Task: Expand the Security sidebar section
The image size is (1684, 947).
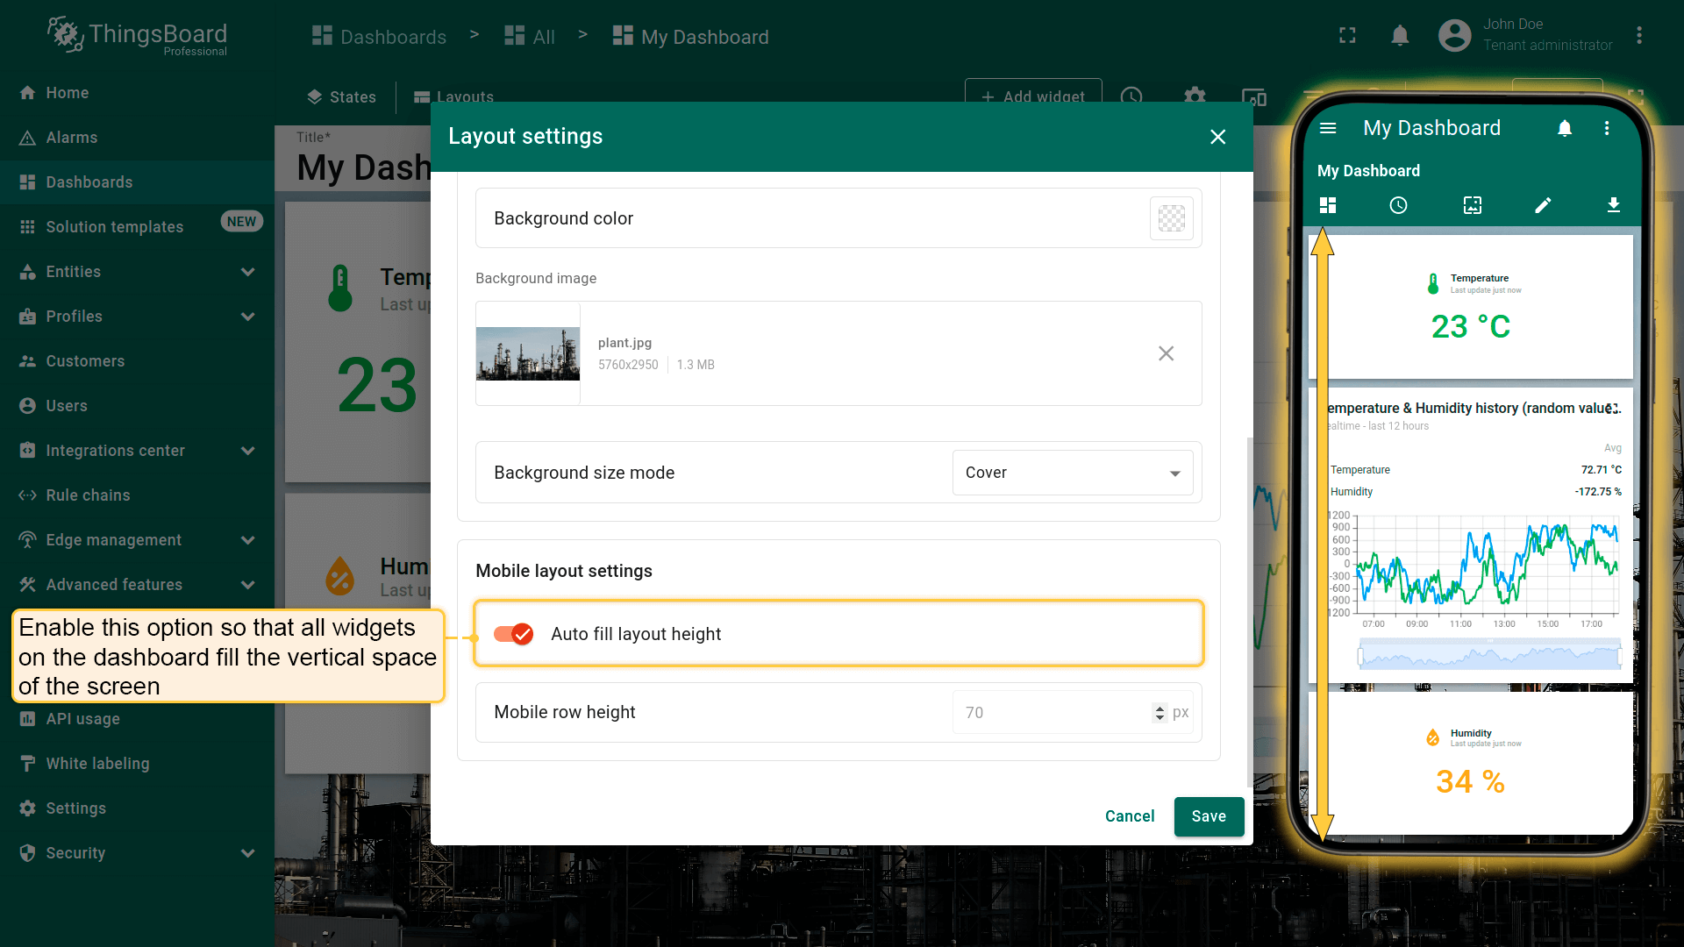Action: pos(248,853)
